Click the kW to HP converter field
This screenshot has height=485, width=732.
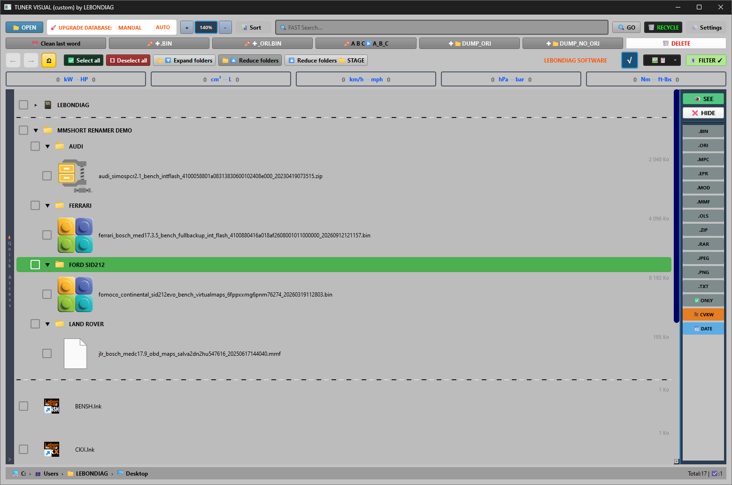76,79
